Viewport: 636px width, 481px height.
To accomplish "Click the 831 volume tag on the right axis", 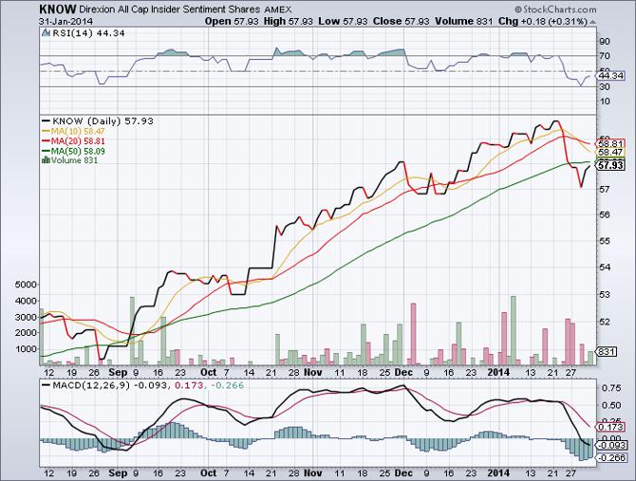I will pyautogui.click(x=608, y=351).
